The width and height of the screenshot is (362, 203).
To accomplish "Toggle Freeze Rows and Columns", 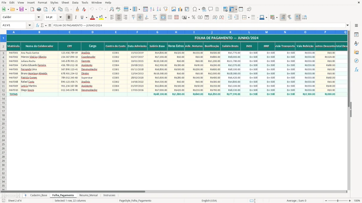I will click(x=232, y=9).
